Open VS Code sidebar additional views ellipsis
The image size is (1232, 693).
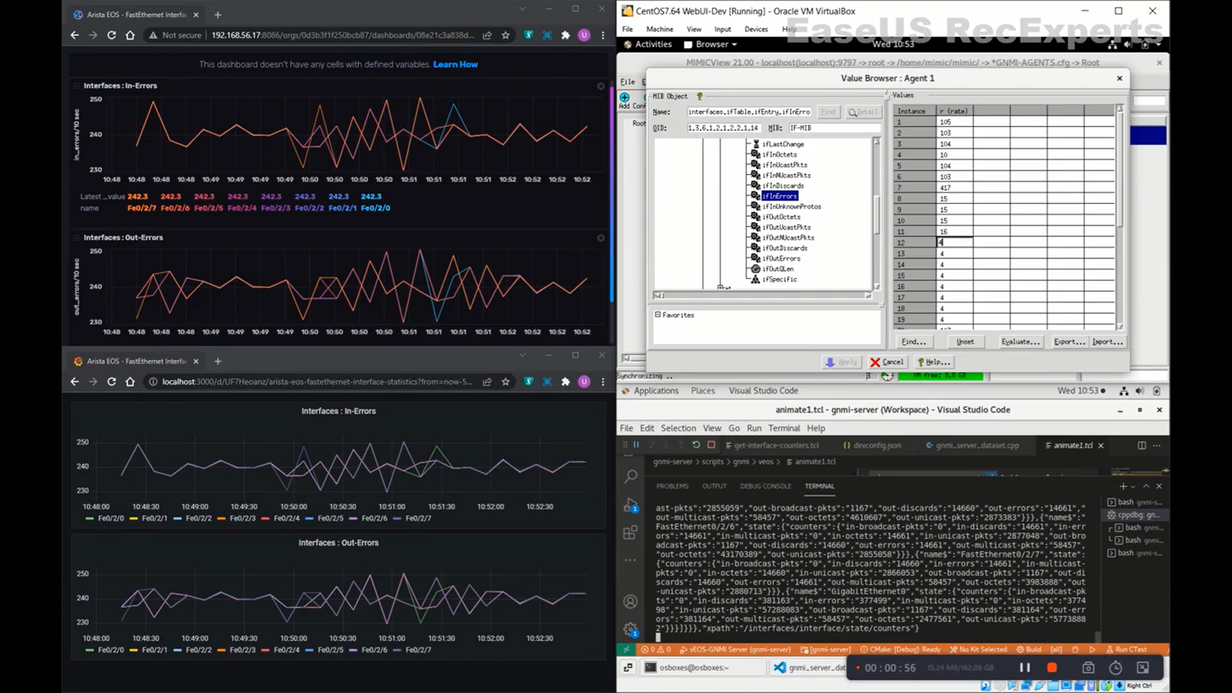coord(630,560)
